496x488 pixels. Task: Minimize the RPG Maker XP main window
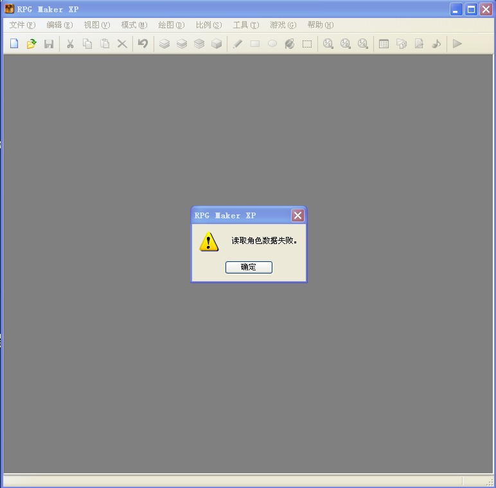[x=456, y=10]
